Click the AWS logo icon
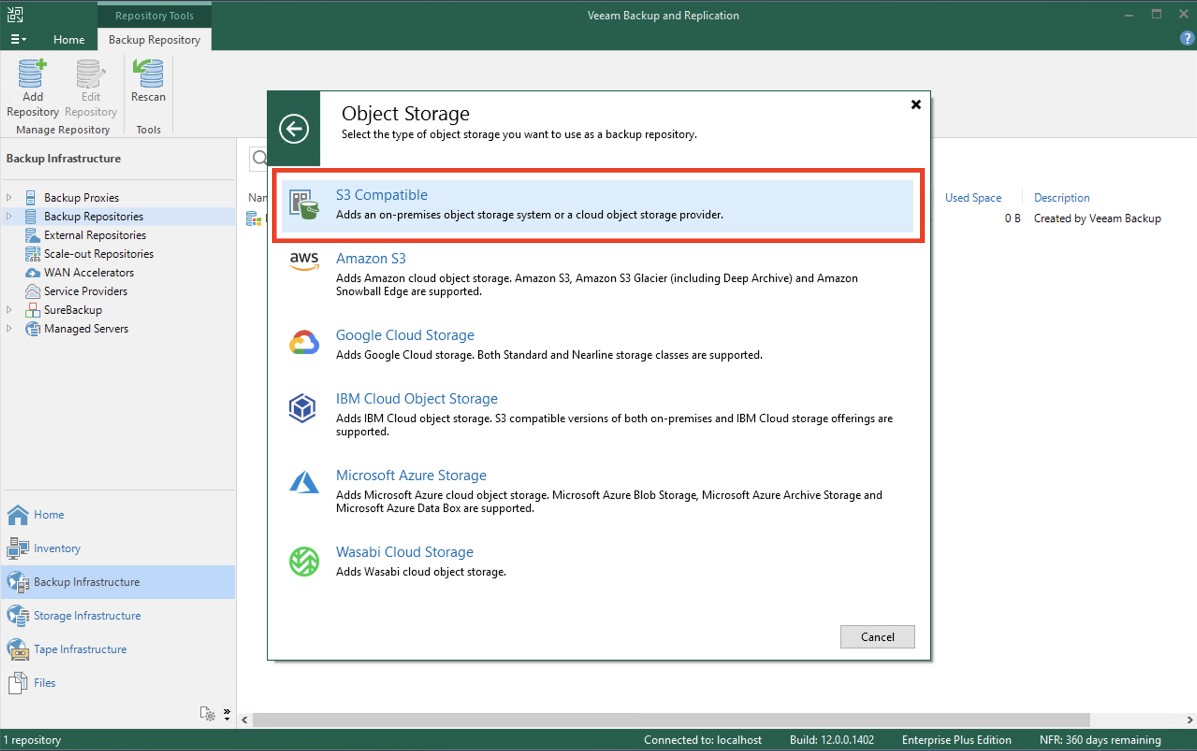Screen dimensions: 1197x751 point(304,261)
